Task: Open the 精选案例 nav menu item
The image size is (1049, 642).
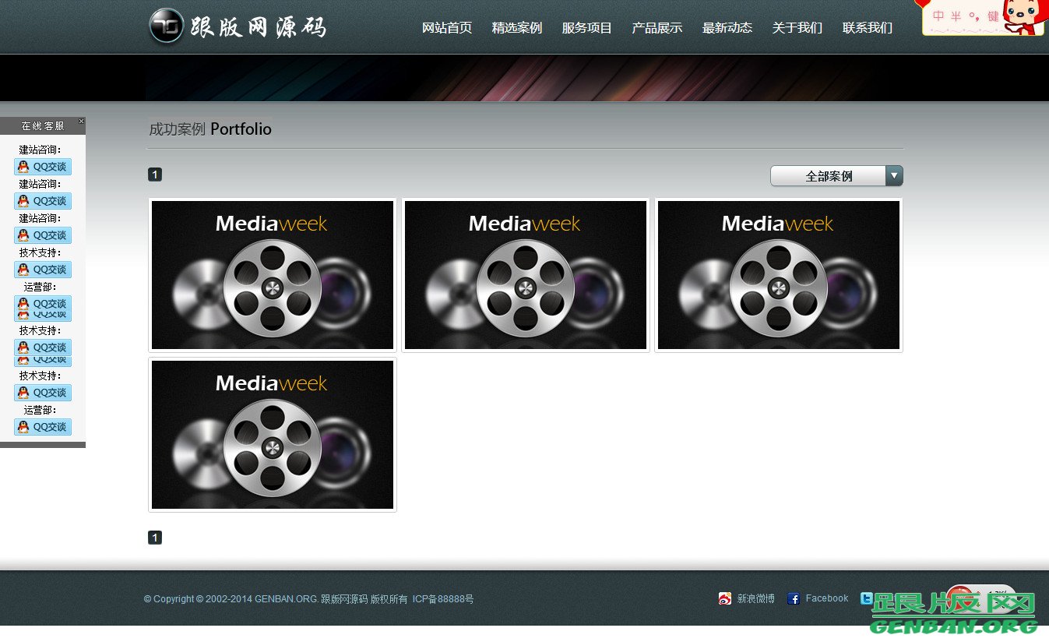Action: [516, 28]
